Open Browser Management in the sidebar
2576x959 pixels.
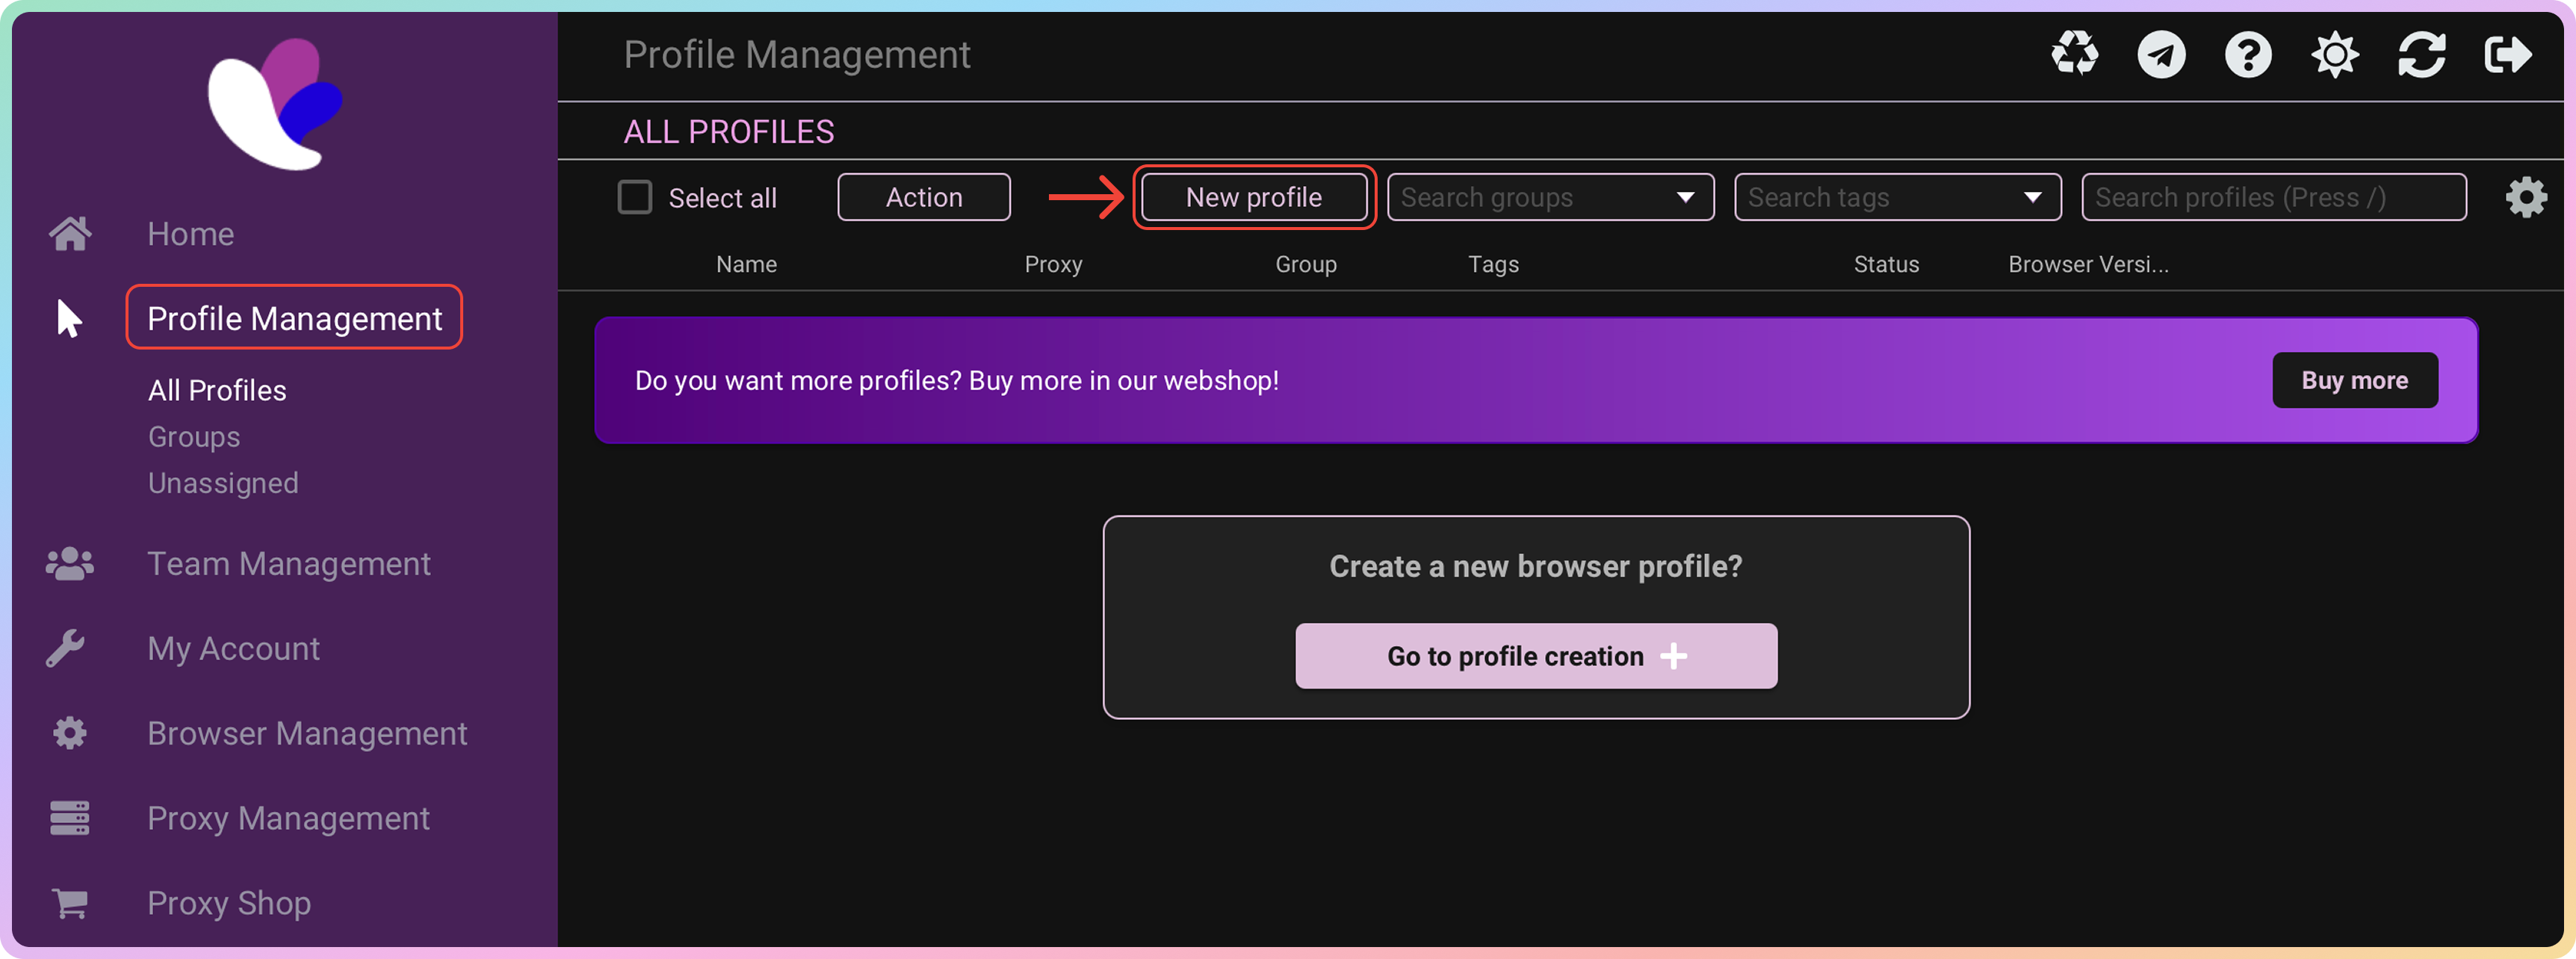coord(306,733)
